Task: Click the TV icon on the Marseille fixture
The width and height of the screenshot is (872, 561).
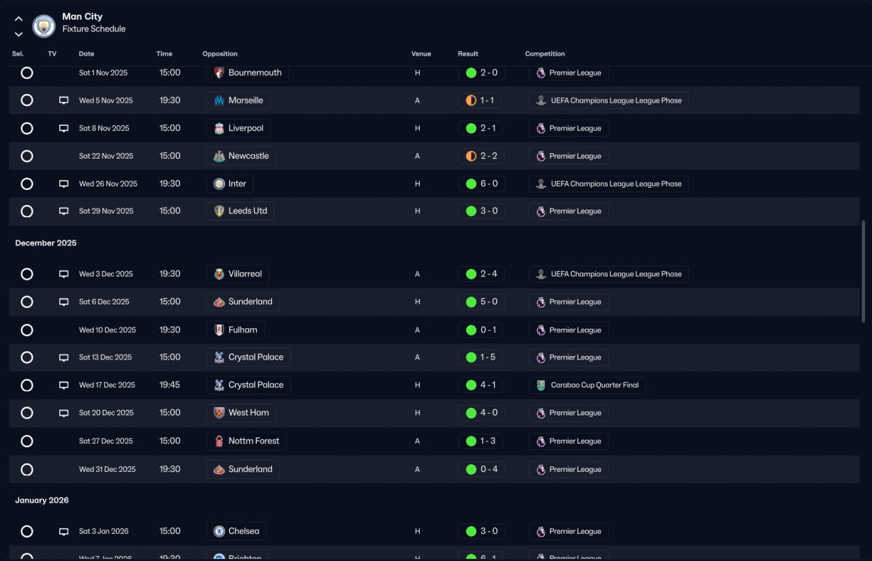Action: (64, 101)
